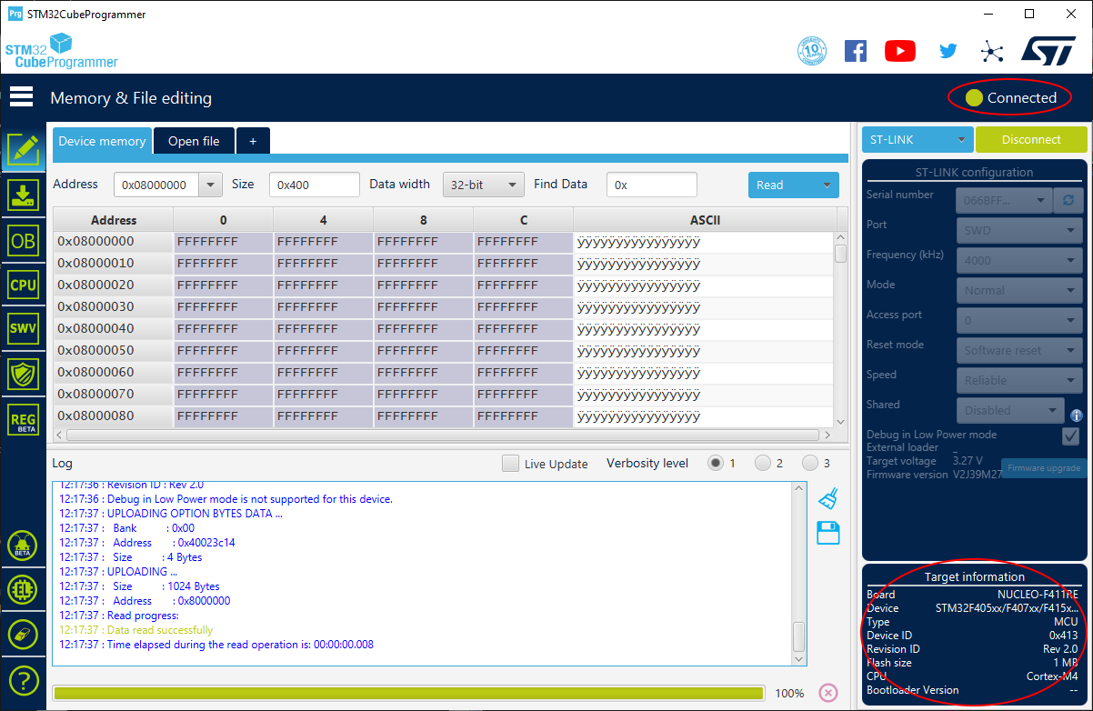Save the log with floppy disk icon

click(827, 533)
